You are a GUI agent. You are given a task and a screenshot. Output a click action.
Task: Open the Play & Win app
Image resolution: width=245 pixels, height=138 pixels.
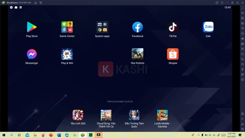click(67, 54)
